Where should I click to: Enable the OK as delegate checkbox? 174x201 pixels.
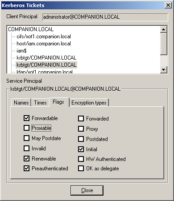[81, 169]
